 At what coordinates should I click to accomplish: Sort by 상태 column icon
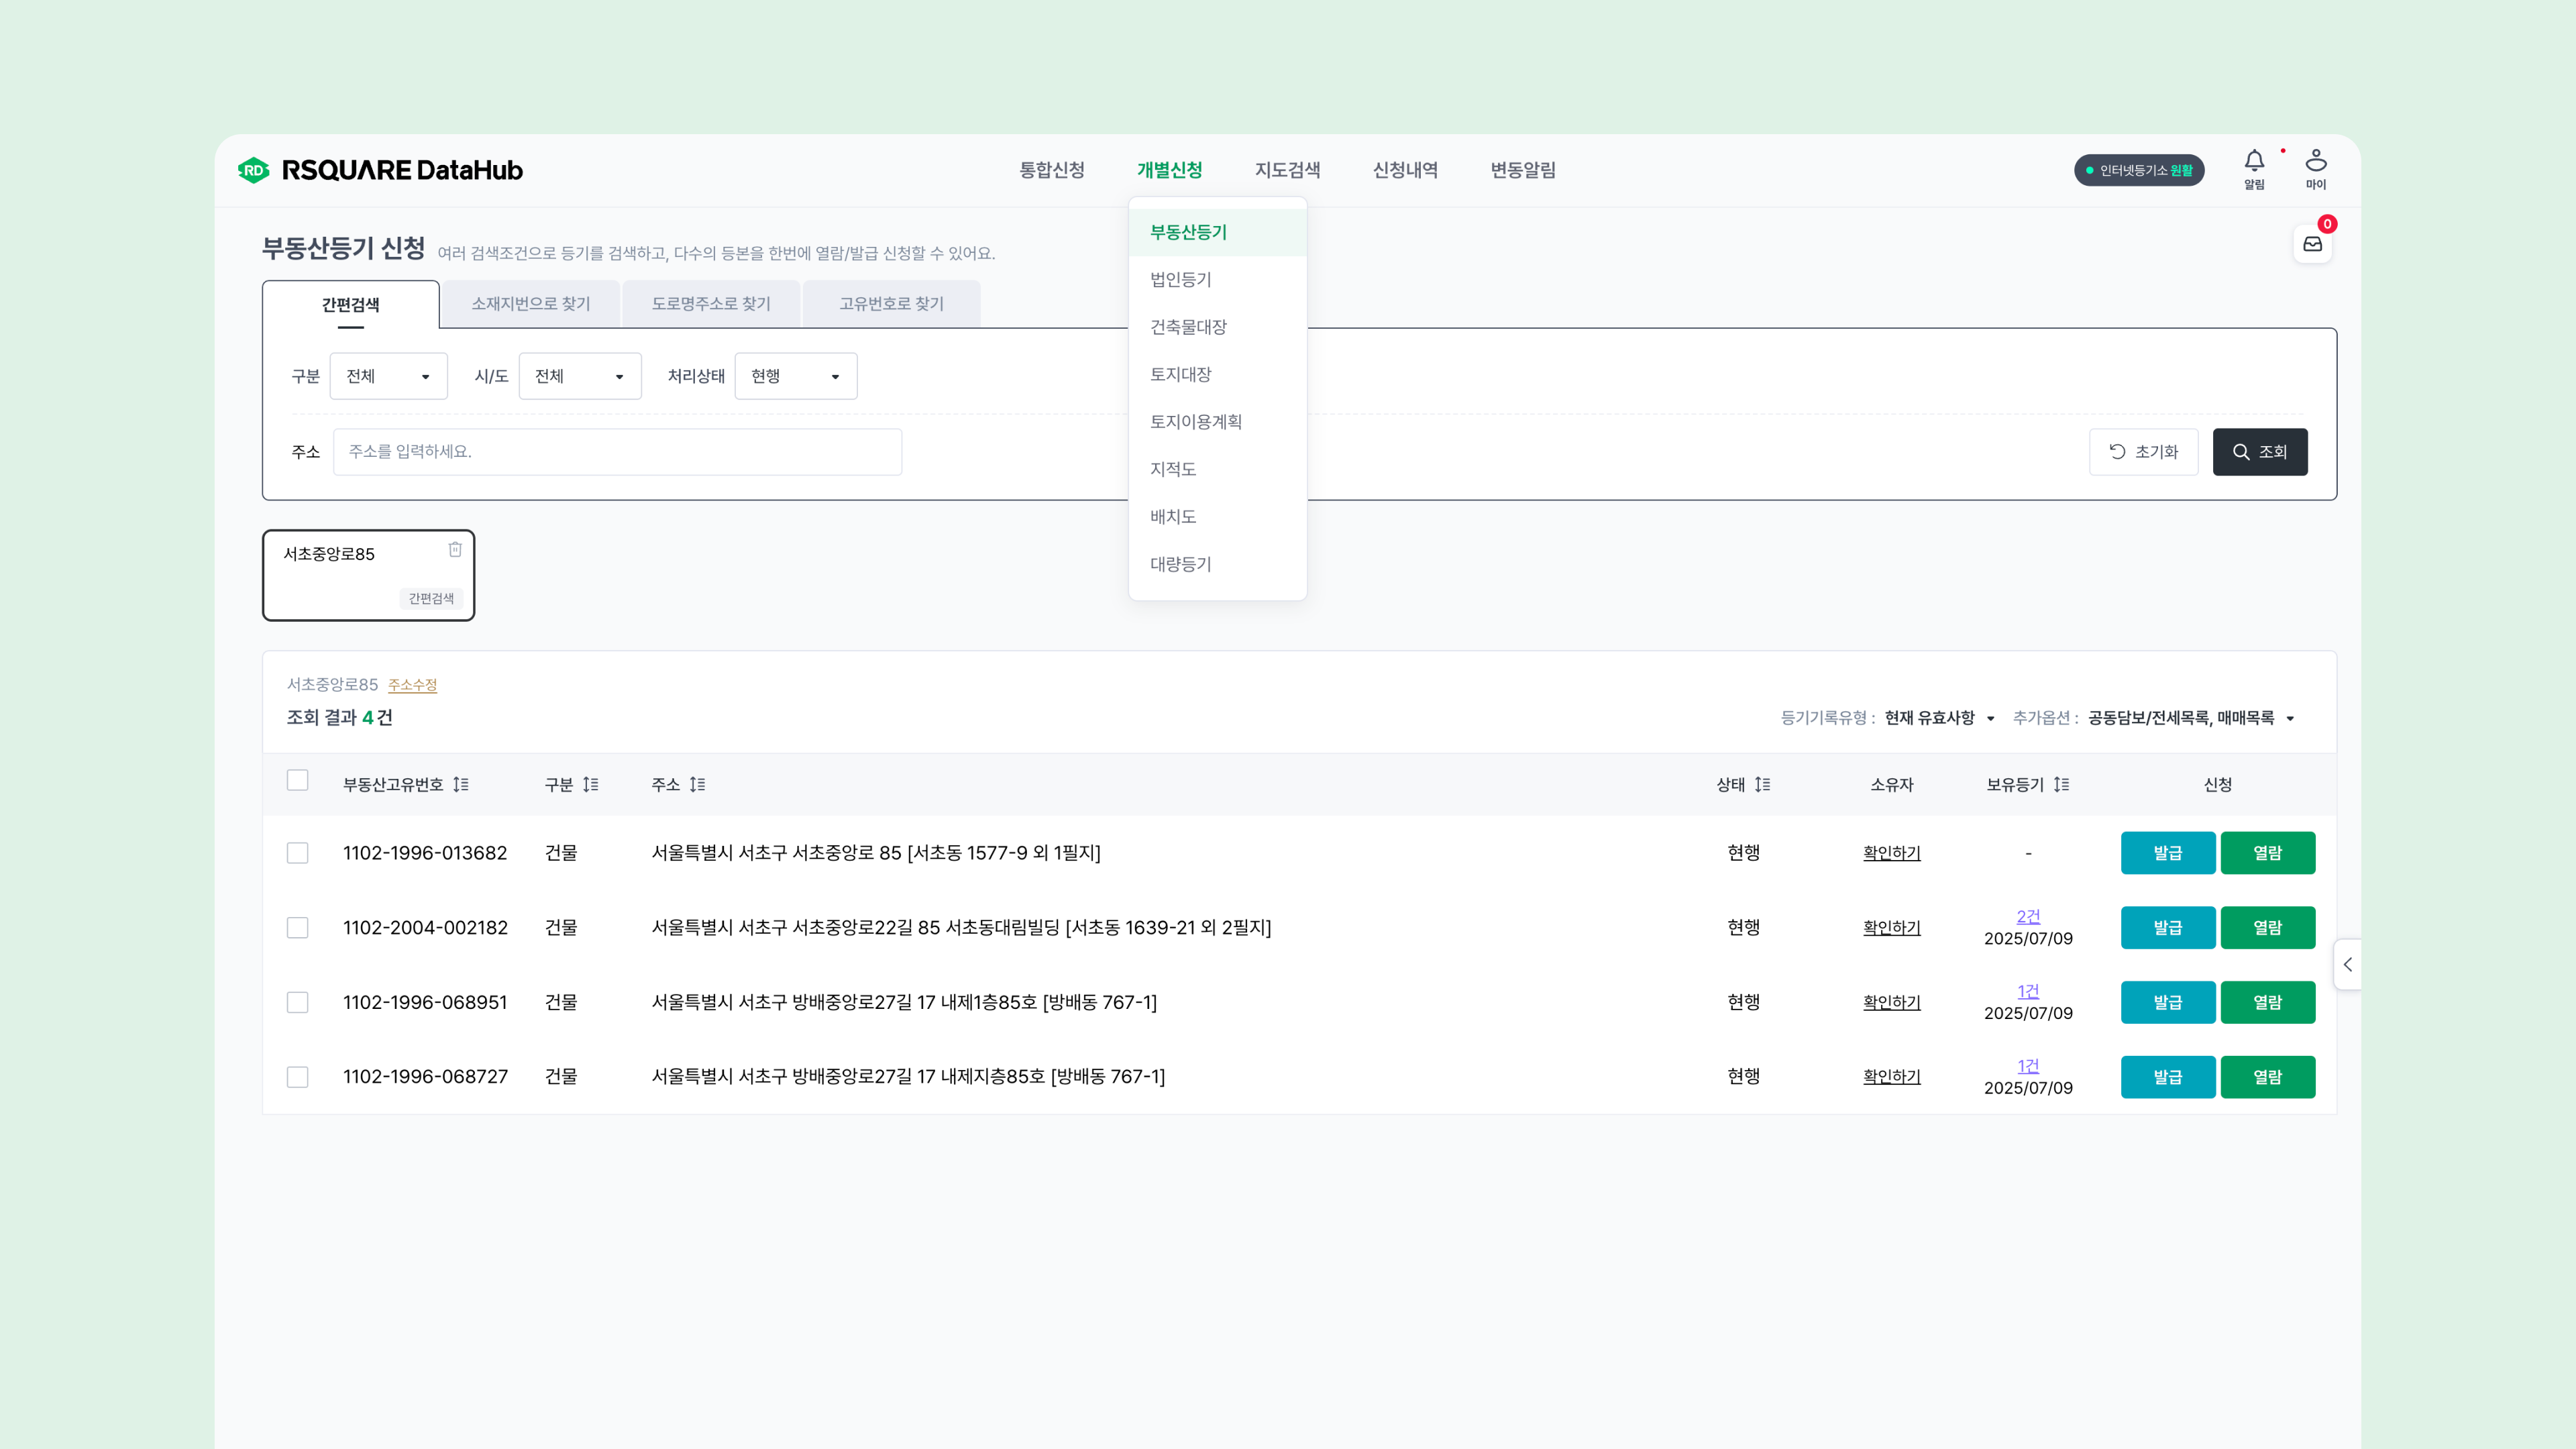click(1762, 785)
